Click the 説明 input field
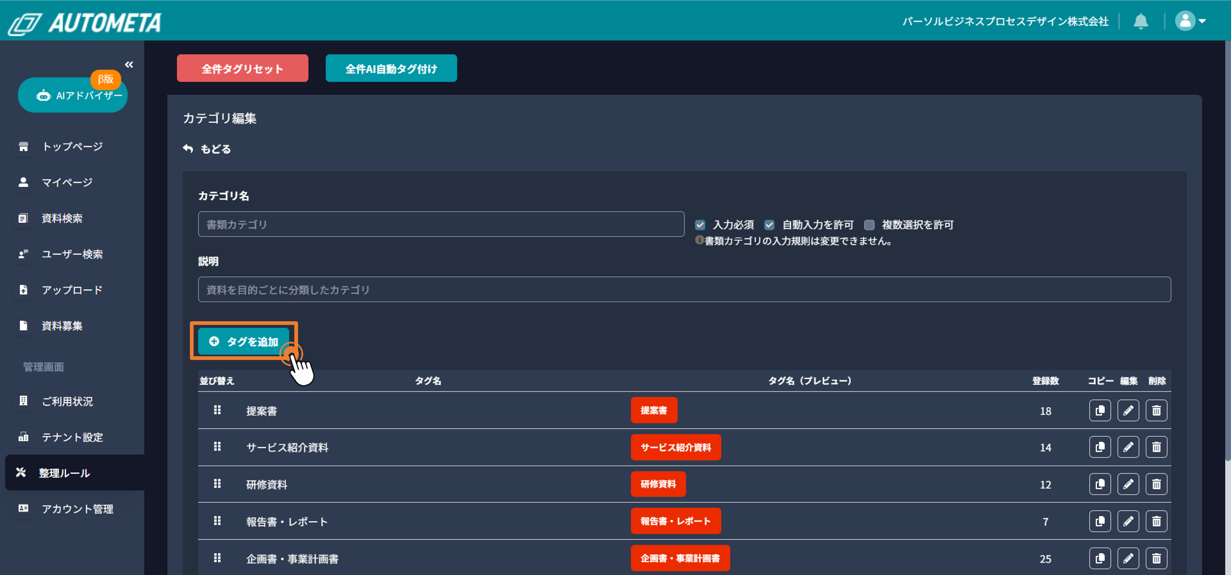1231x575 pixels. pyautogui.click(x=684, y=290)
